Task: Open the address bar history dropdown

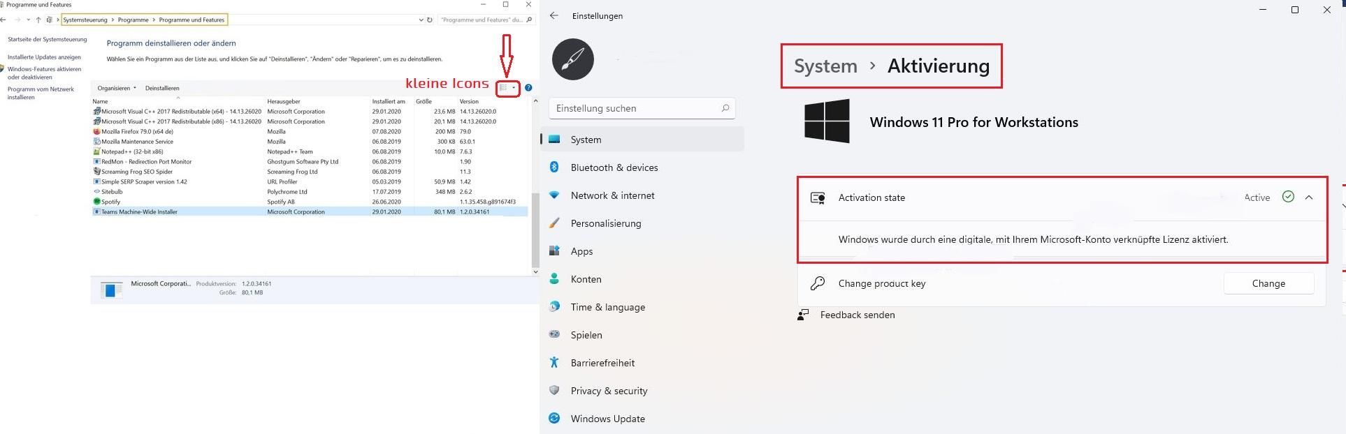Action: click(421, 20)
